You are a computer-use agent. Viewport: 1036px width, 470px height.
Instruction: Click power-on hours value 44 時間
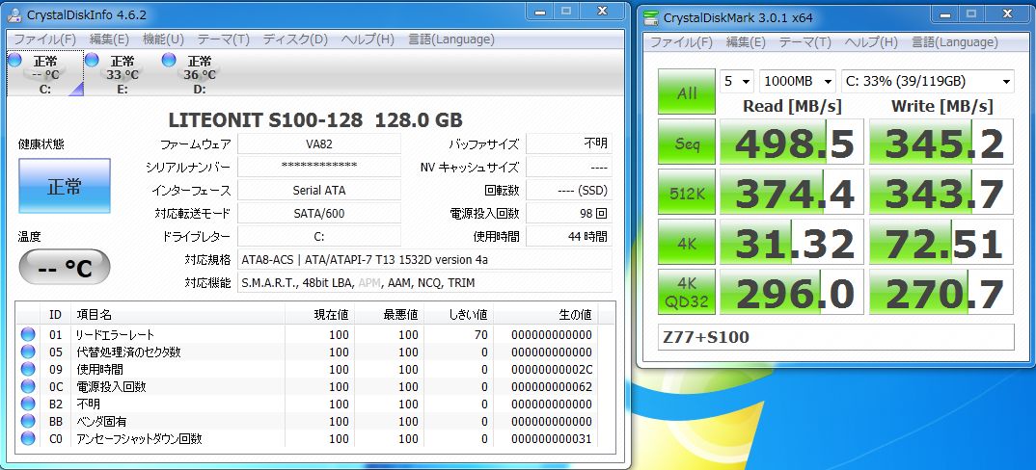coord(569,236)
